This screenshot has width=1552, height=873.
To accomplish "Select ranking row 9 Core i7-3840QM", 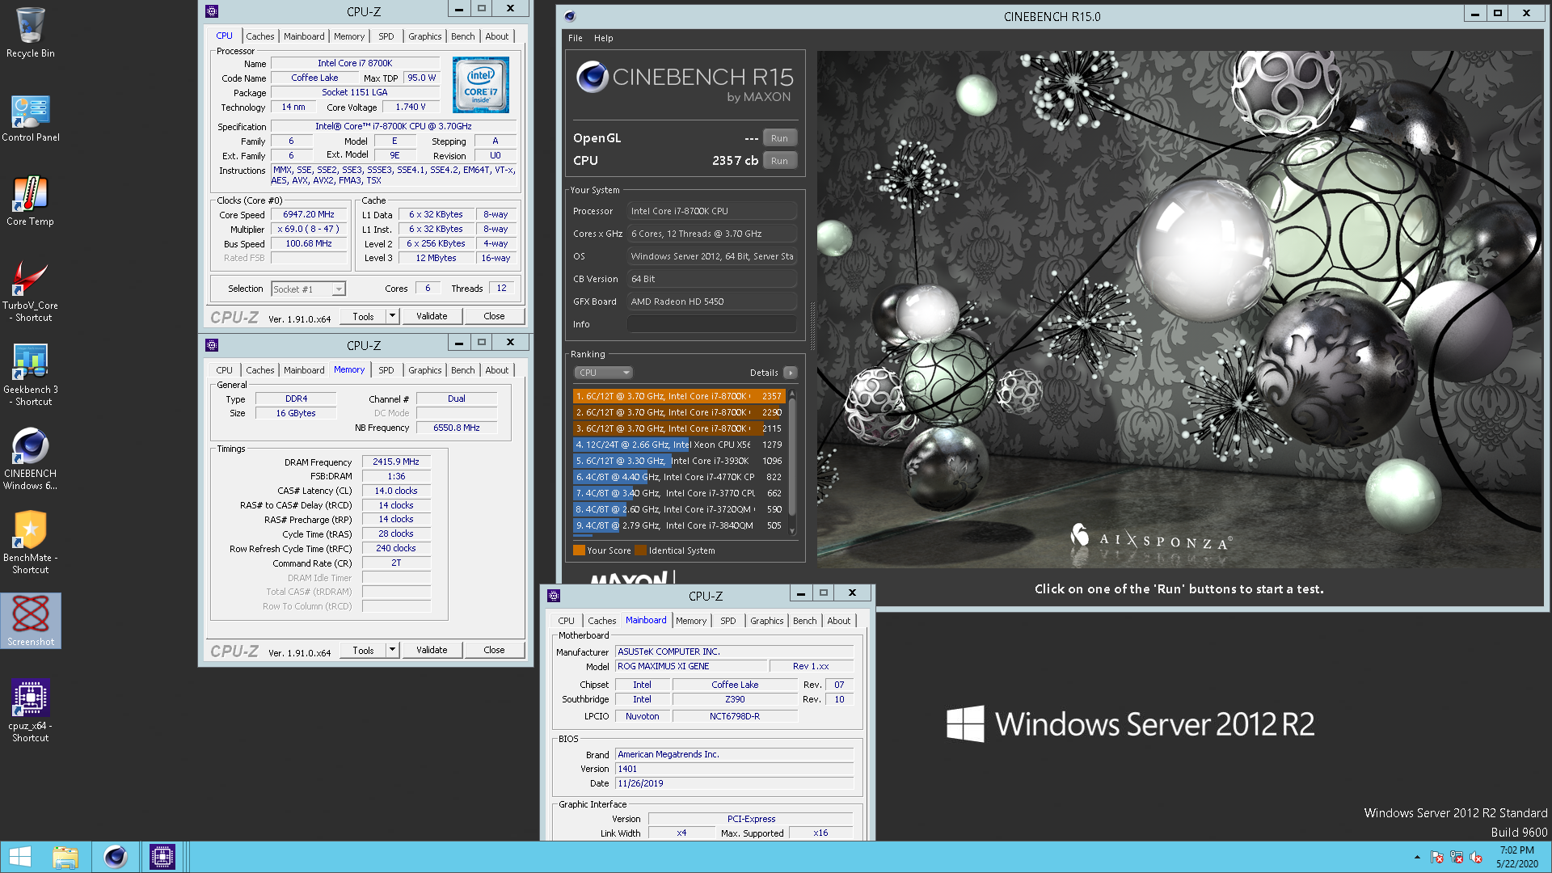I will (679, 525).
